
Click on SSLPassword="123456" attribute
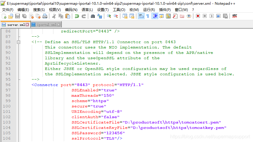click(98, 133)
